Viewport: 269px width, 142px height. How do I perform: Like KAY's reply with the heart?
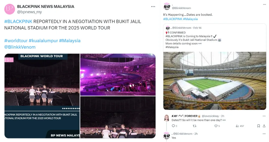[x=216, y=126]
